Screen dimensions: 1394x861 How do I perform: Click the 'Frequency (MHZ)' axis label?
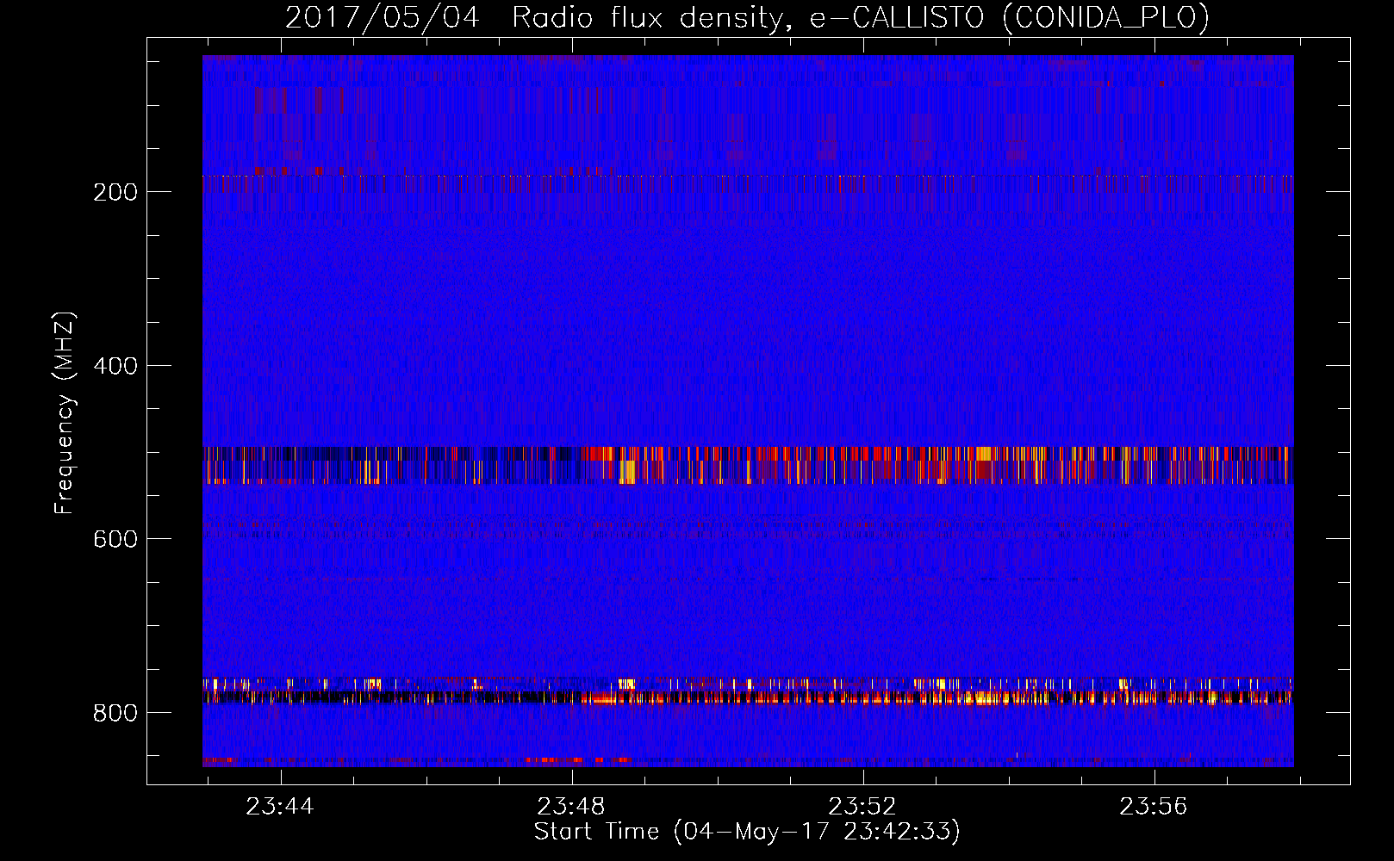coord(65,413)
